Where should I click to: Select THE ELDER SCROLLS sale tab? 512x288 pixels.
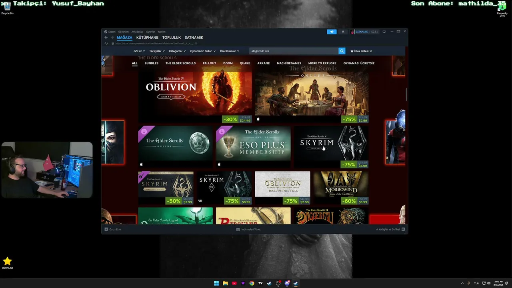(x=180, y=63)
